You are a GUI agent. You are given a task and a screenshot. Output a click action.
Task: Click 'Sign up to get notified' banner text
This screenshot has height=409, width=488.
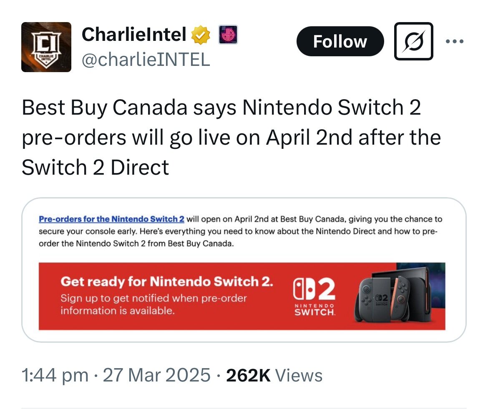point(153,304)
